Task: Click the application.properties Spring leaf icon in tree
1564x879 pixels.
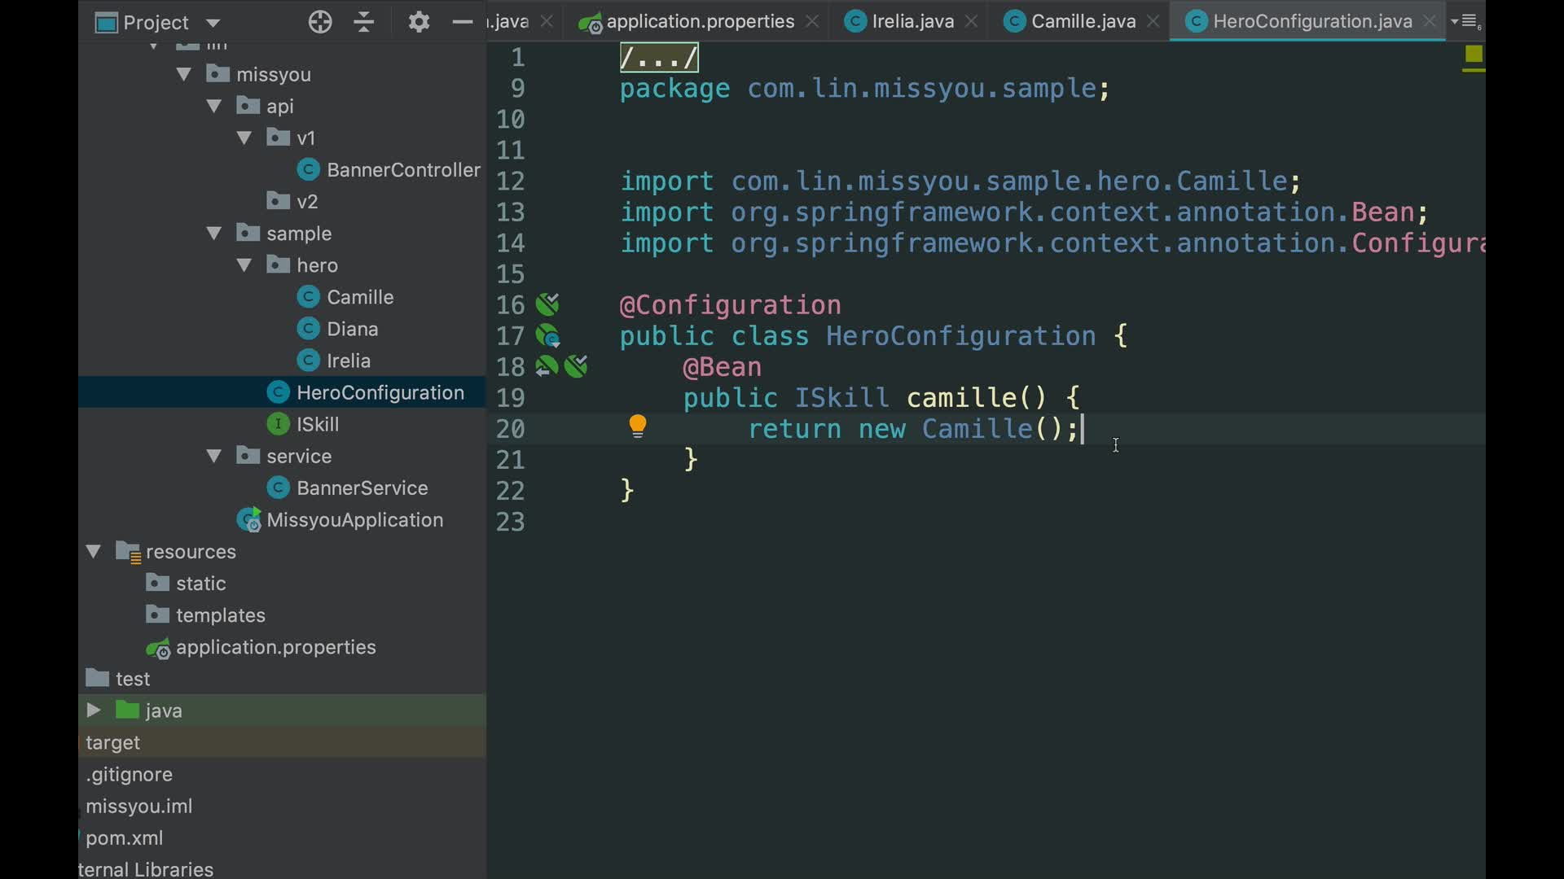Action: coord(158,649)
